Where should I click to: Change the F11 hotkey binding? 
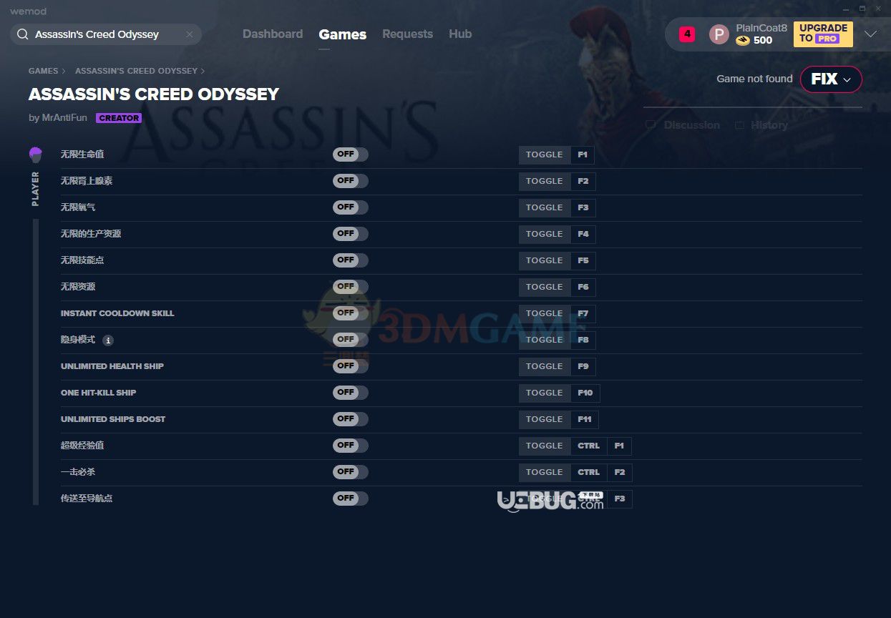tap(585, 420)
